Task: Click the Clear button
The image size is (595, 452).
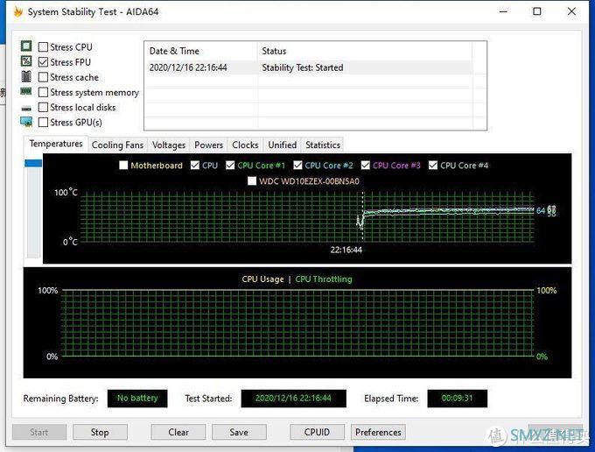Action: 178,432
